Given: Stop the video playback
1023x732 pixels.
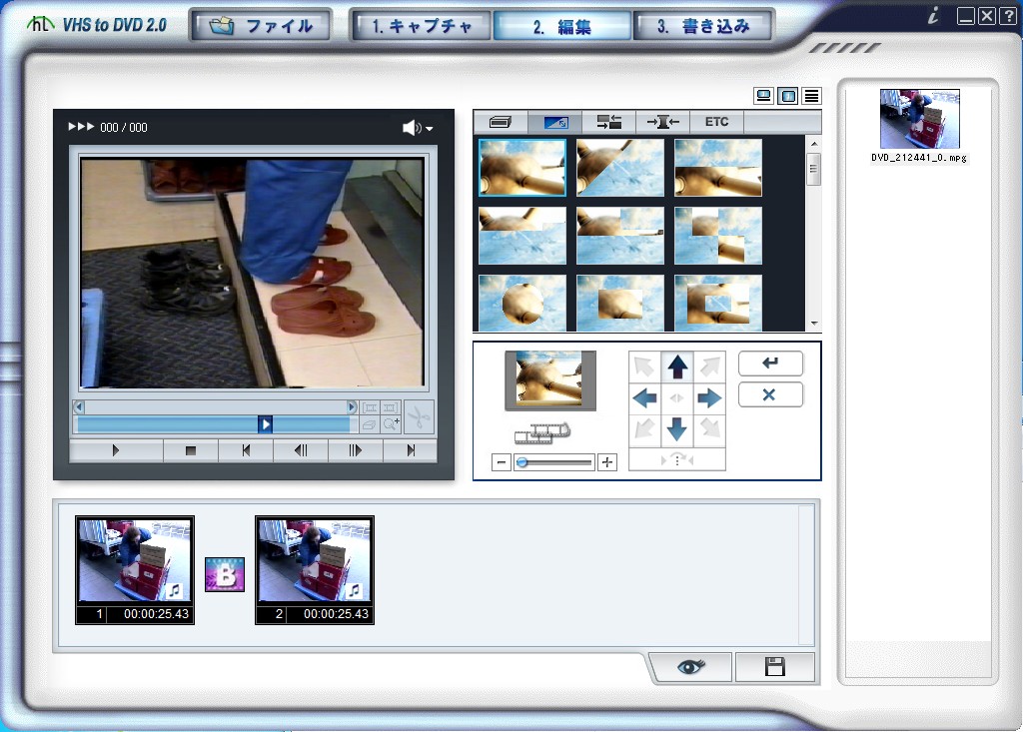Looking at the screenshot, I should coord(191,450).
